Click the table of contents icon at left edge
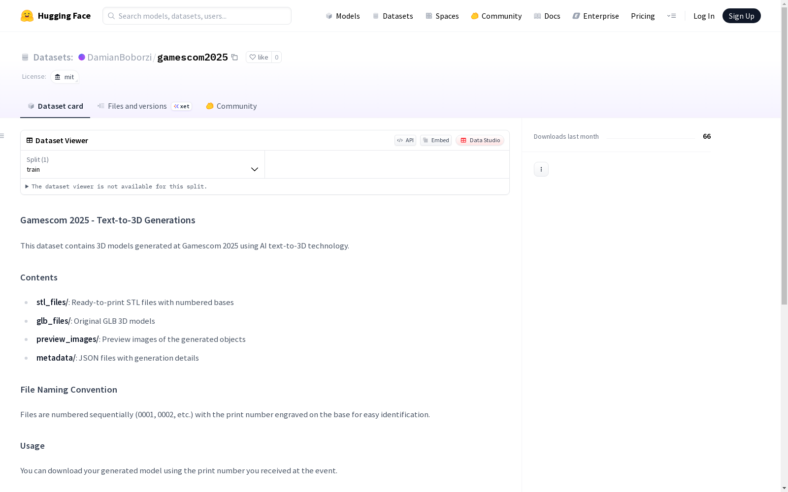Image resolution: width=788 pixels, height=492 pixels. click(2, 136)
